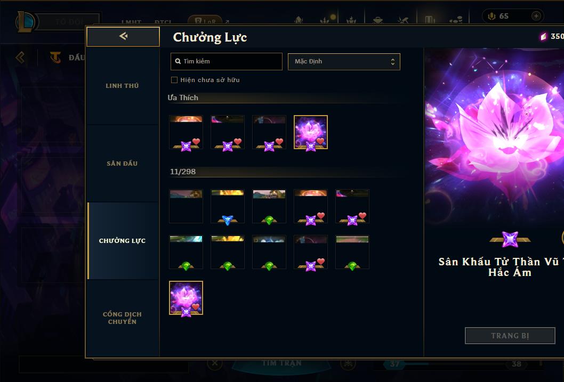Viewport: 564px width, 382px height.
Task: Click the plus icon beside the 65 balance
Action: click(x=536, y=16)
